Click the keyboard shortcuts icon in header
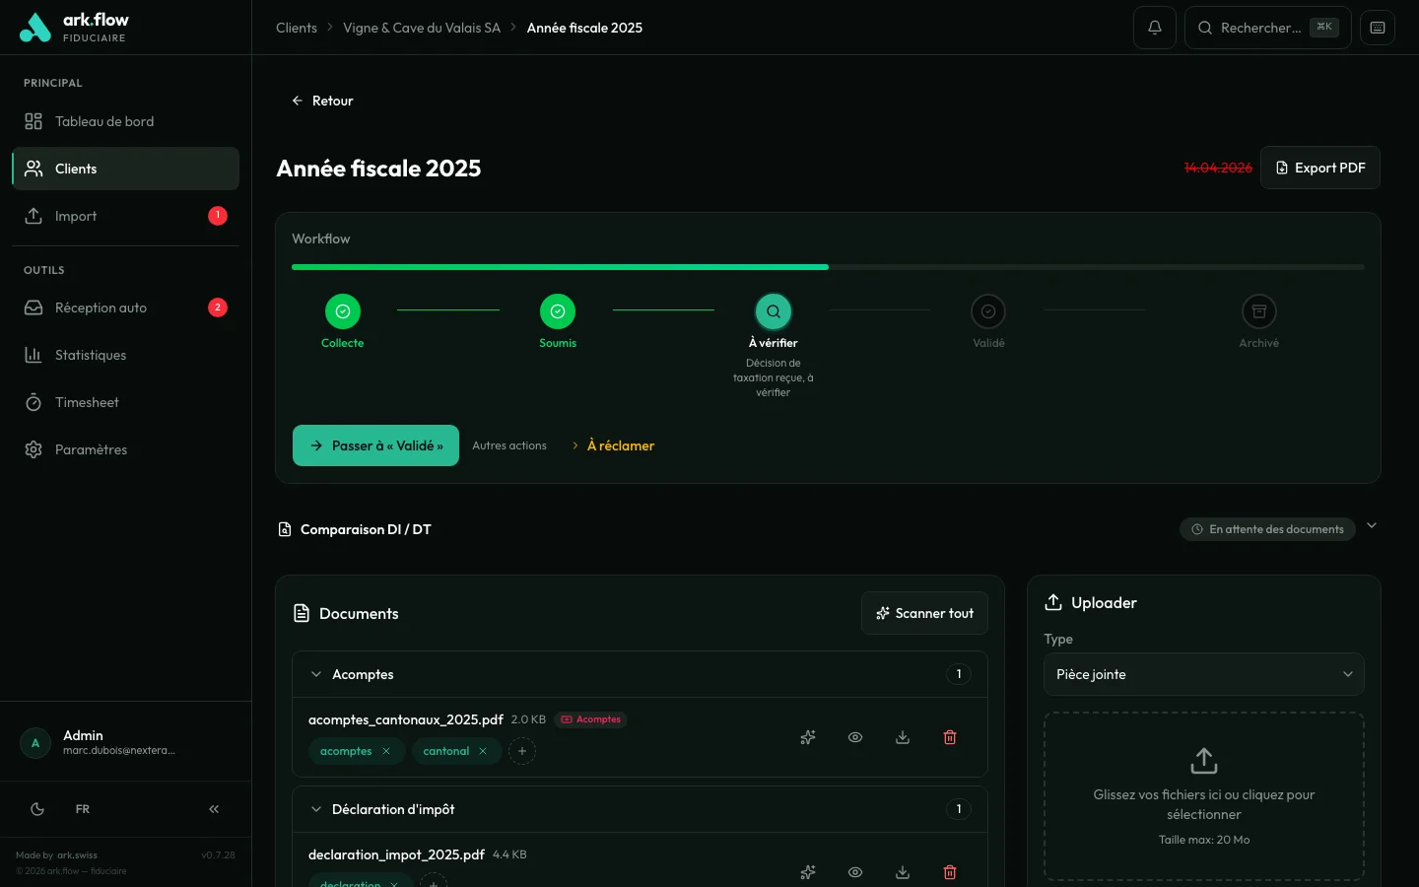The width and height of the screenshot is (1419, 887). (1377, 28)
